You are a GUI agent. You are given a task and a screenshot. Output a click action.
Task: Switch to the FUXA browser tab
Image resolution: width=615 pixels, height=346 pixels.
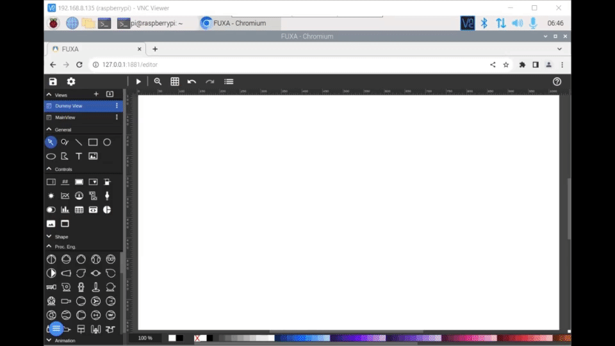tap(96, 49)
